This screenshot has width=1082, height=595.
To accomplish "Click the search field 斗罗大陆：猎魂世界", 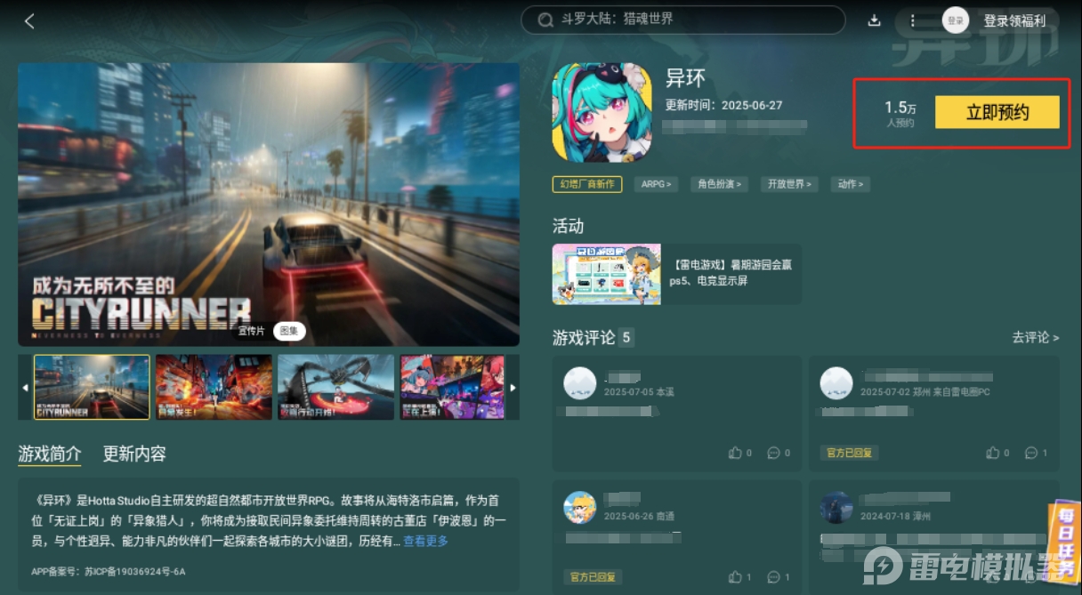I will [682, 20].
